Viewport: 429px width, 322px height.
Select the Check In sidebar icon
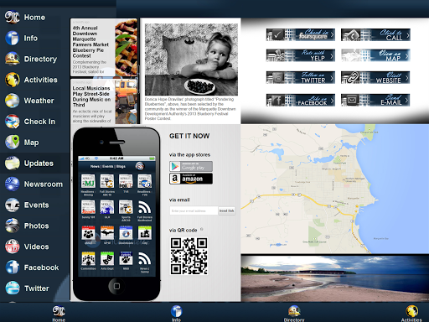pos(13,122)
